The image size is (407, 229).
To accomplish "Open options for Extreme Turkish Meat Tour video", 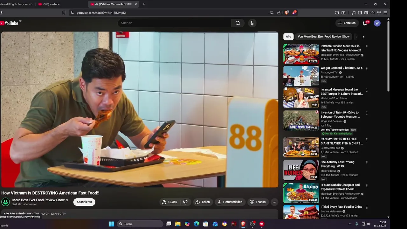I will coord(367,47).
